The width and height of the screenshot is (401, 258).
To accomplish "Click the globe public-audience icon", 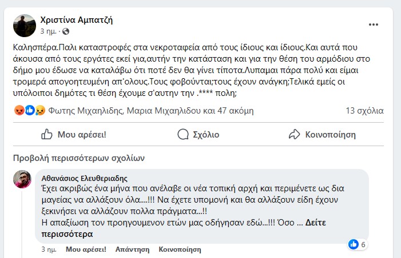I will [x=66, y=31].
